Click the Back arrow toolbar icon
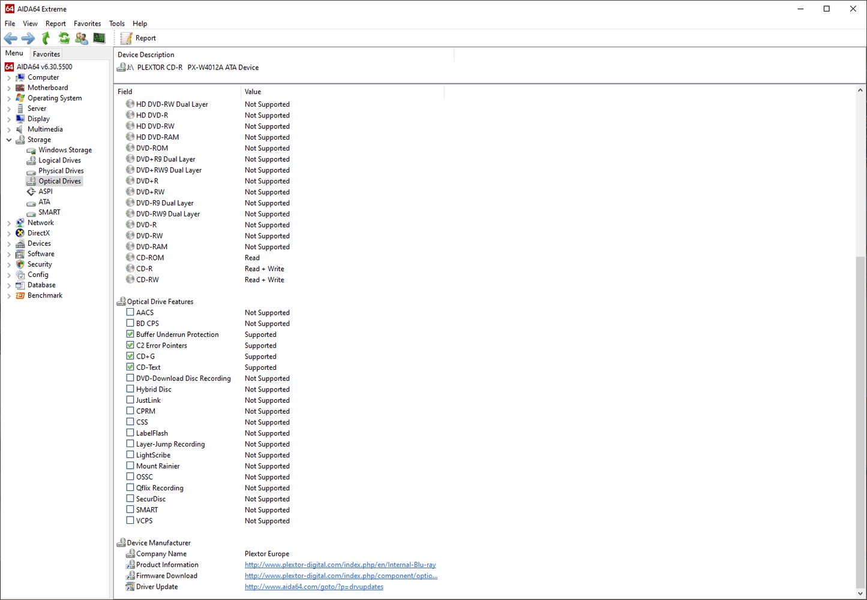 (x=11, y=38)
